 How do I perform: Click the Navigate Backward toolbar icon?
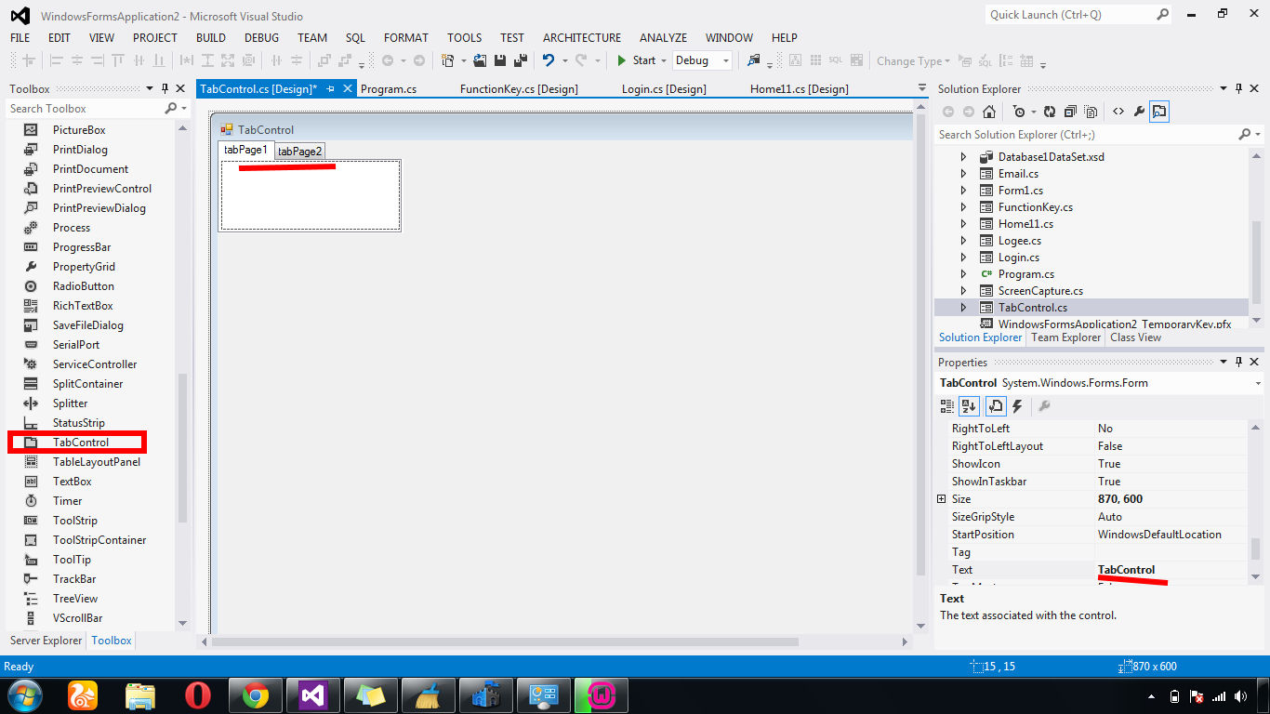click(388, 60)
